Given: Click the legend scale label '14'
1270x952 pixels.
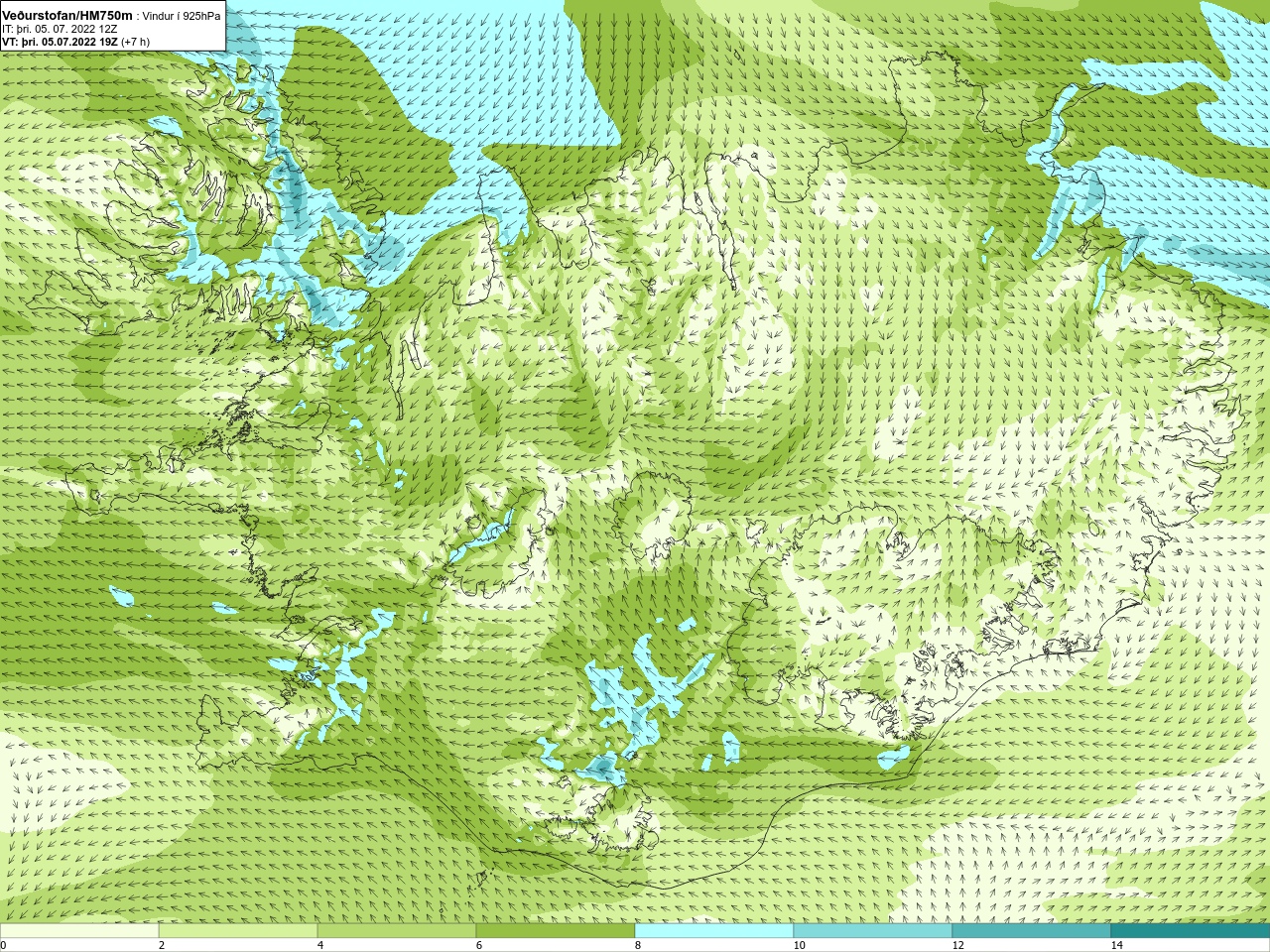Looking at the screenshot, I should click(1116, 945).
